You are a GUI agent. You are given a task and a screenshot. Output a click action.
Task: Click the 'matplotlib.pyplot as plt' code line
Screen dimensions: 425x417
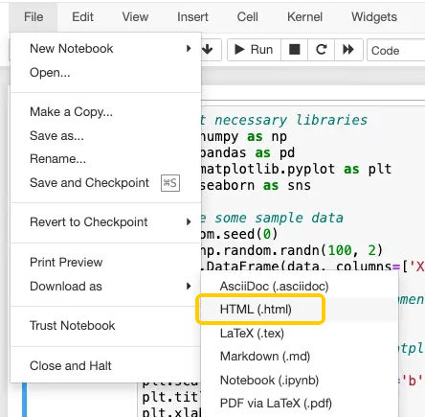(296, 169)
